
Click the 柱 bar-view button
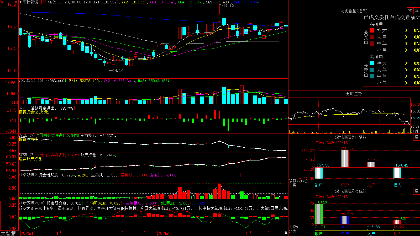[x=410, y=11]
